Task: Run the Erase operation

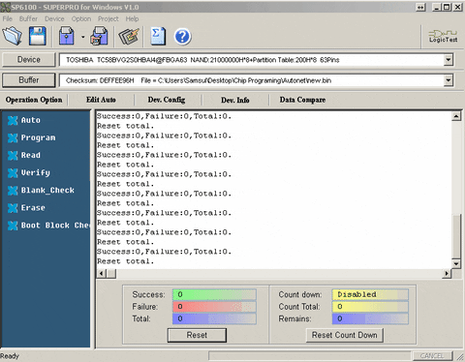Action: [33, 208]
